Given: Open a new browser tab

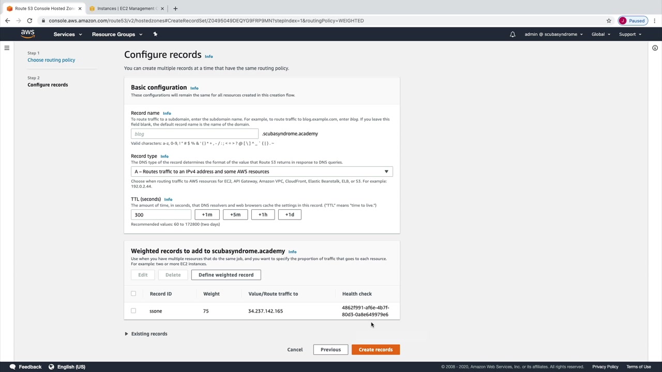Looking at the screenshot, I should (x=175, y=8).
